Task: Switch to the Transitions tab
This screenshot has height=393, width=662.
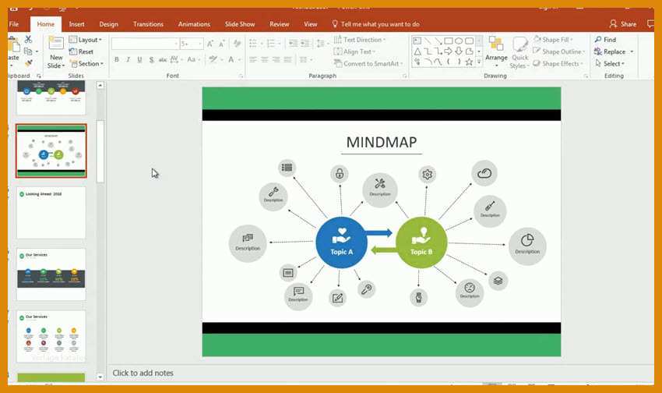Action: (x=148, y=24)
